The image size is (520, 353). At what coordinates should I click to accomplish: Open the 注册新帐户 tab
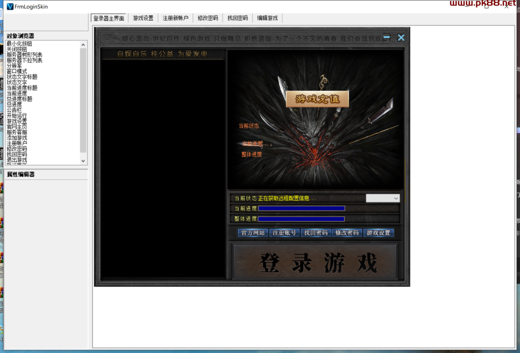[175, 18]
